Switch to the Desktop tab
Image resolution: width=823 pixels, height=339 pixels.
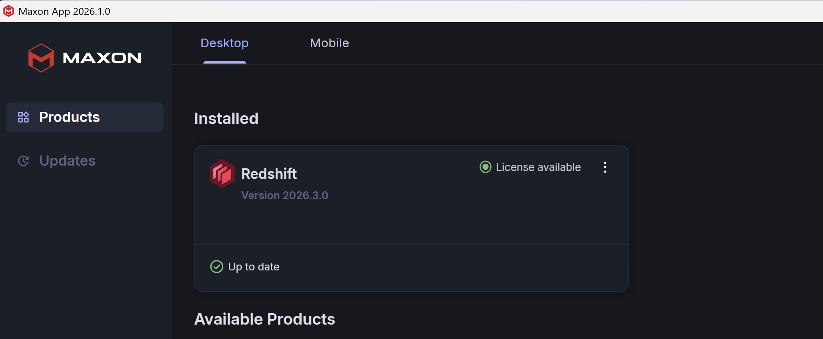pos(224,43)
